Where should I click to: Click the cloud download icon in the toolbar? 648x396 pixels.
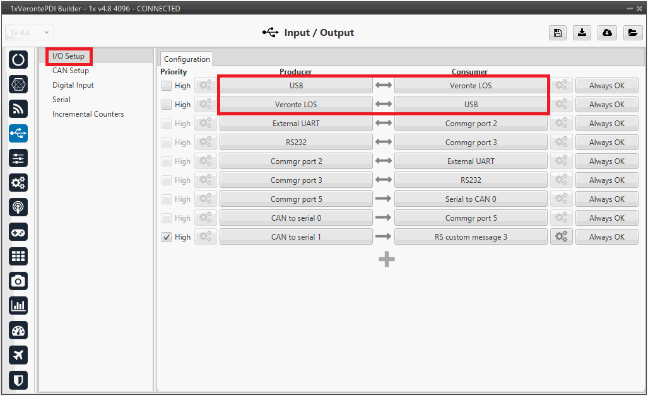click(607, 33)
